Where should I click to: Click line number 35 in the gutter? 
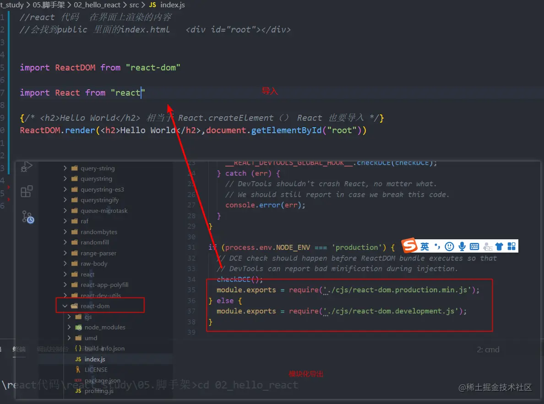tap(191, 290)
